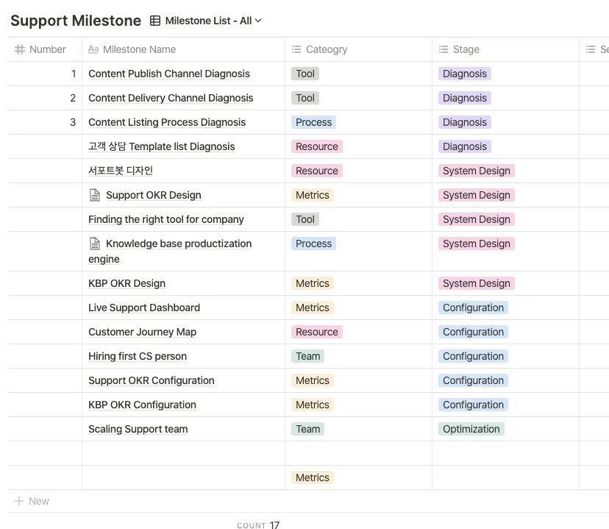Open Content Publish Channel Diagnosis milestone
609x529 pixels.
(169, 74)
